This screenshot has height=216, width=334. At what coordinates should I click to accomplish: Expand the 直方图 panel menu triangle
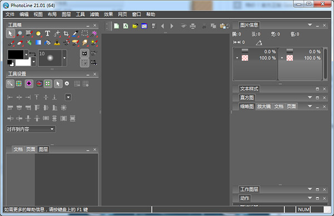click(x=310, y=97)
